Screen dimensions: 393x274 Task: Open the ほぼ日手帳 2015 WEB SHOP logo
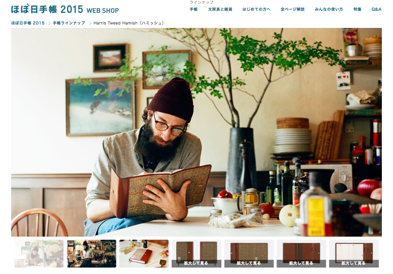click(x=65, y=9)
